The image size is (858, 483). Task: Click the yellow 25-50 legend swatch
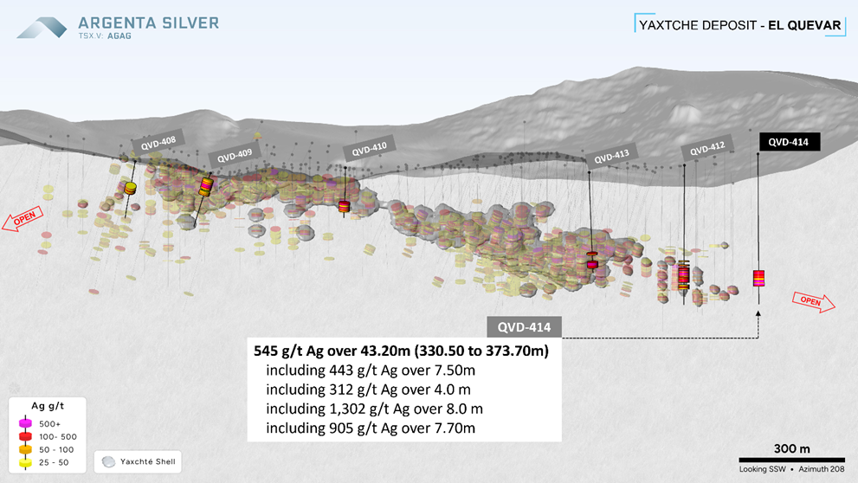tap(25, 462)
